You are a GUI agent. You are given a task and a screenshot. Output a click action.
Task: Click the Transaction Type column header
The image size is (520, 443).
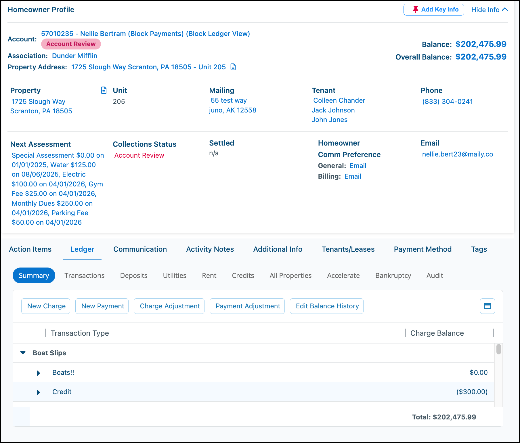point(80,333)
